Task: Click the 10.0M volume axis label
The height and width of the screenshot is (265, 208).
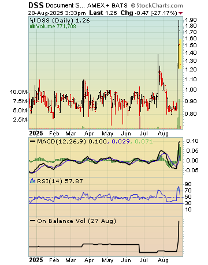Action: point(18,92)
